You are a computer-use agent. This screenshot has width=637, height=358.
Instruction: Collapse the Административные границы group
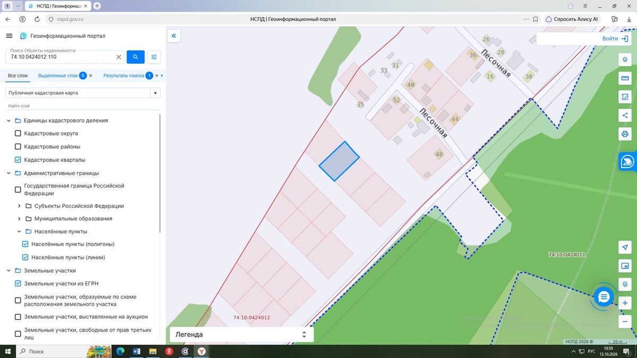point(8,173)
